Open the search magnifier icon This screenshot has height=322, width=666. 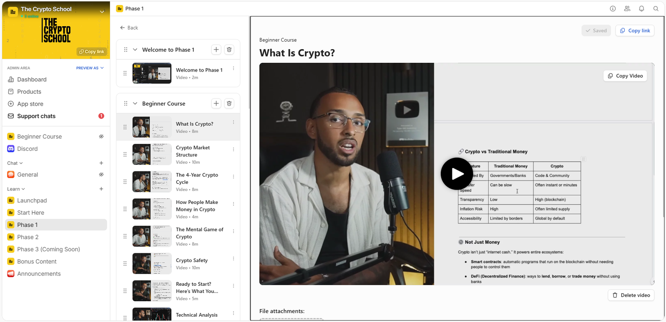coord(656,9)
